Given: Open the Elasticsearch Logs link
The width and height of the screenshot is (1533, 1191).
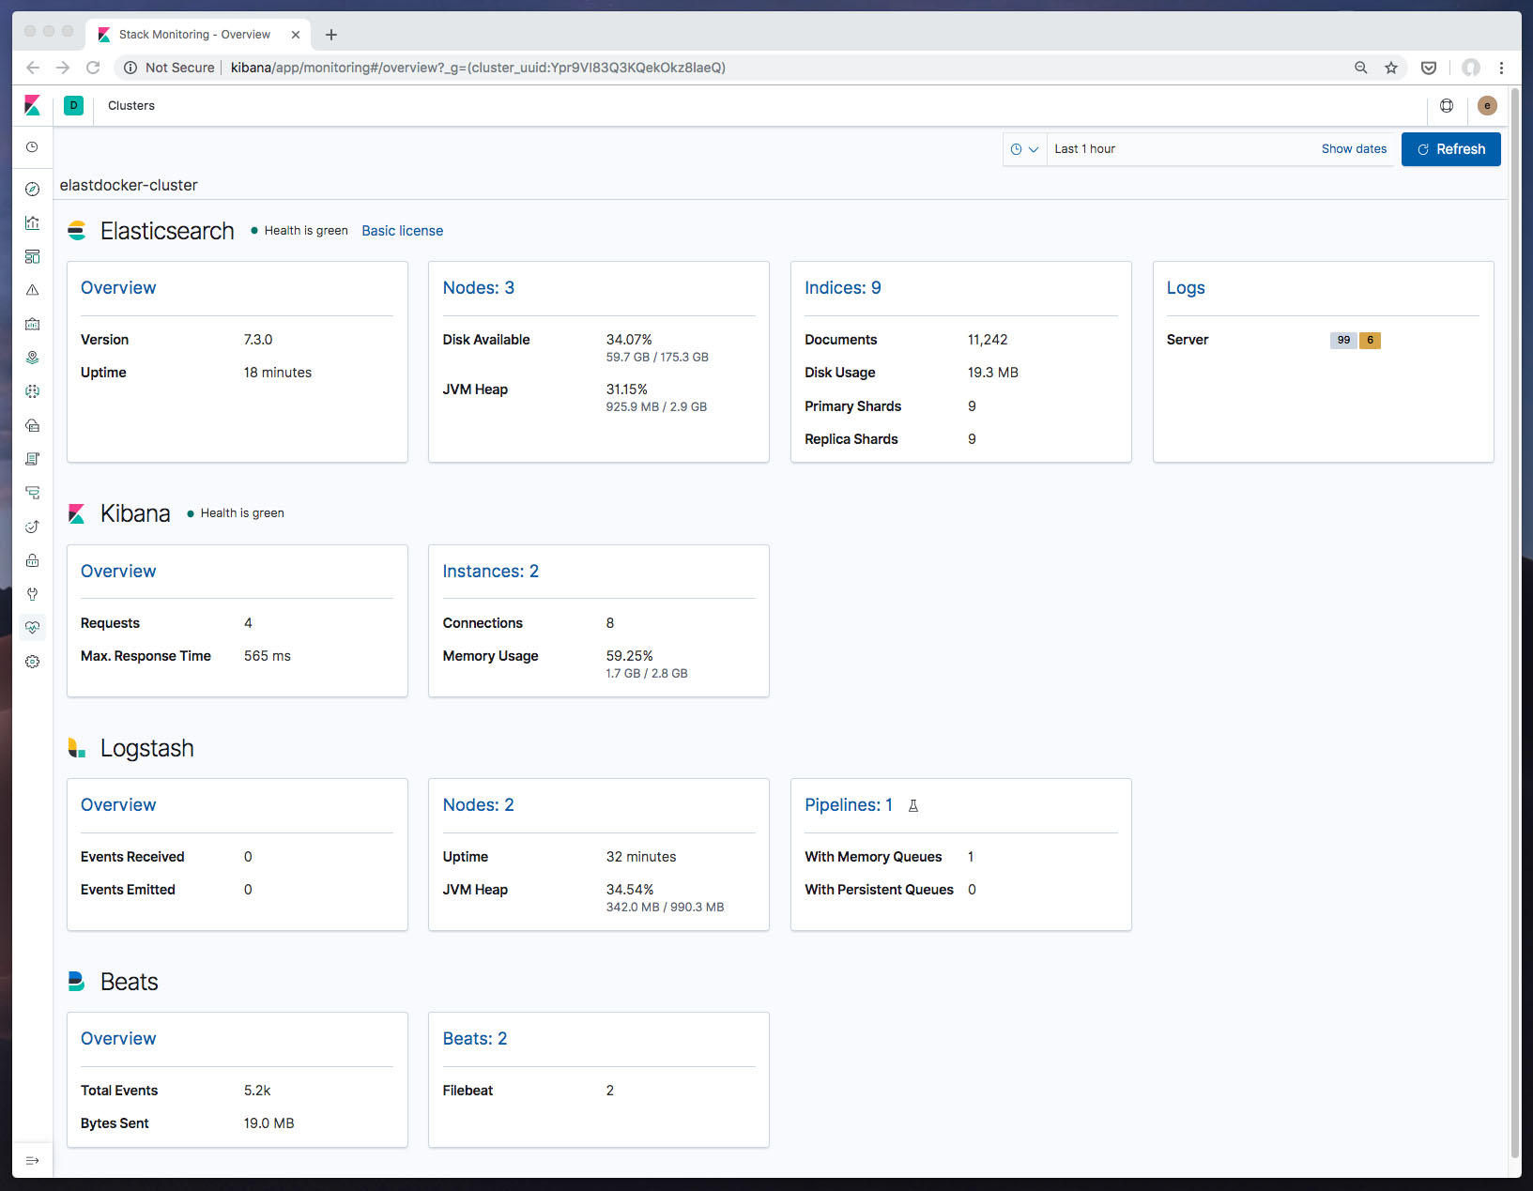Looking at the screenshot, I should click(1186, 288).
